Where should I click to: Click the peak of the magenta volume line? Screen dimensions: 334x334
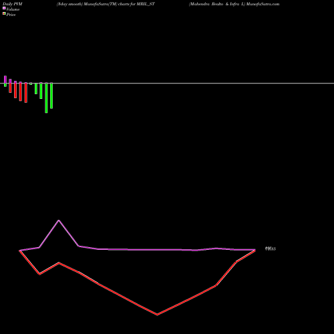[x=59, y=220]
